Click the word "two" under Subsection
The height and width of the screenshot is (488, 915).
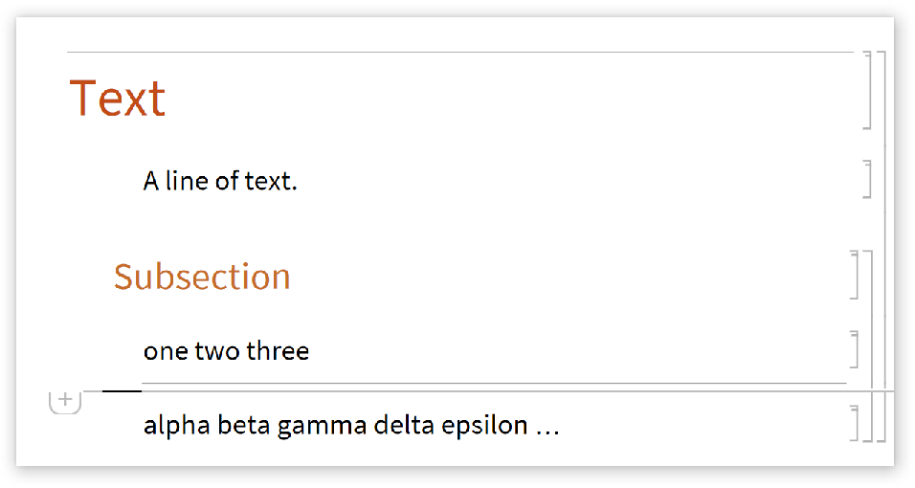217,351
